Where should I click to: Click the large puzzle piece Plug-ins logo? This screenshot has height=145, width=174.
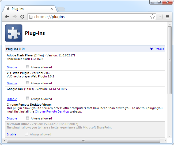pos(14,33)
